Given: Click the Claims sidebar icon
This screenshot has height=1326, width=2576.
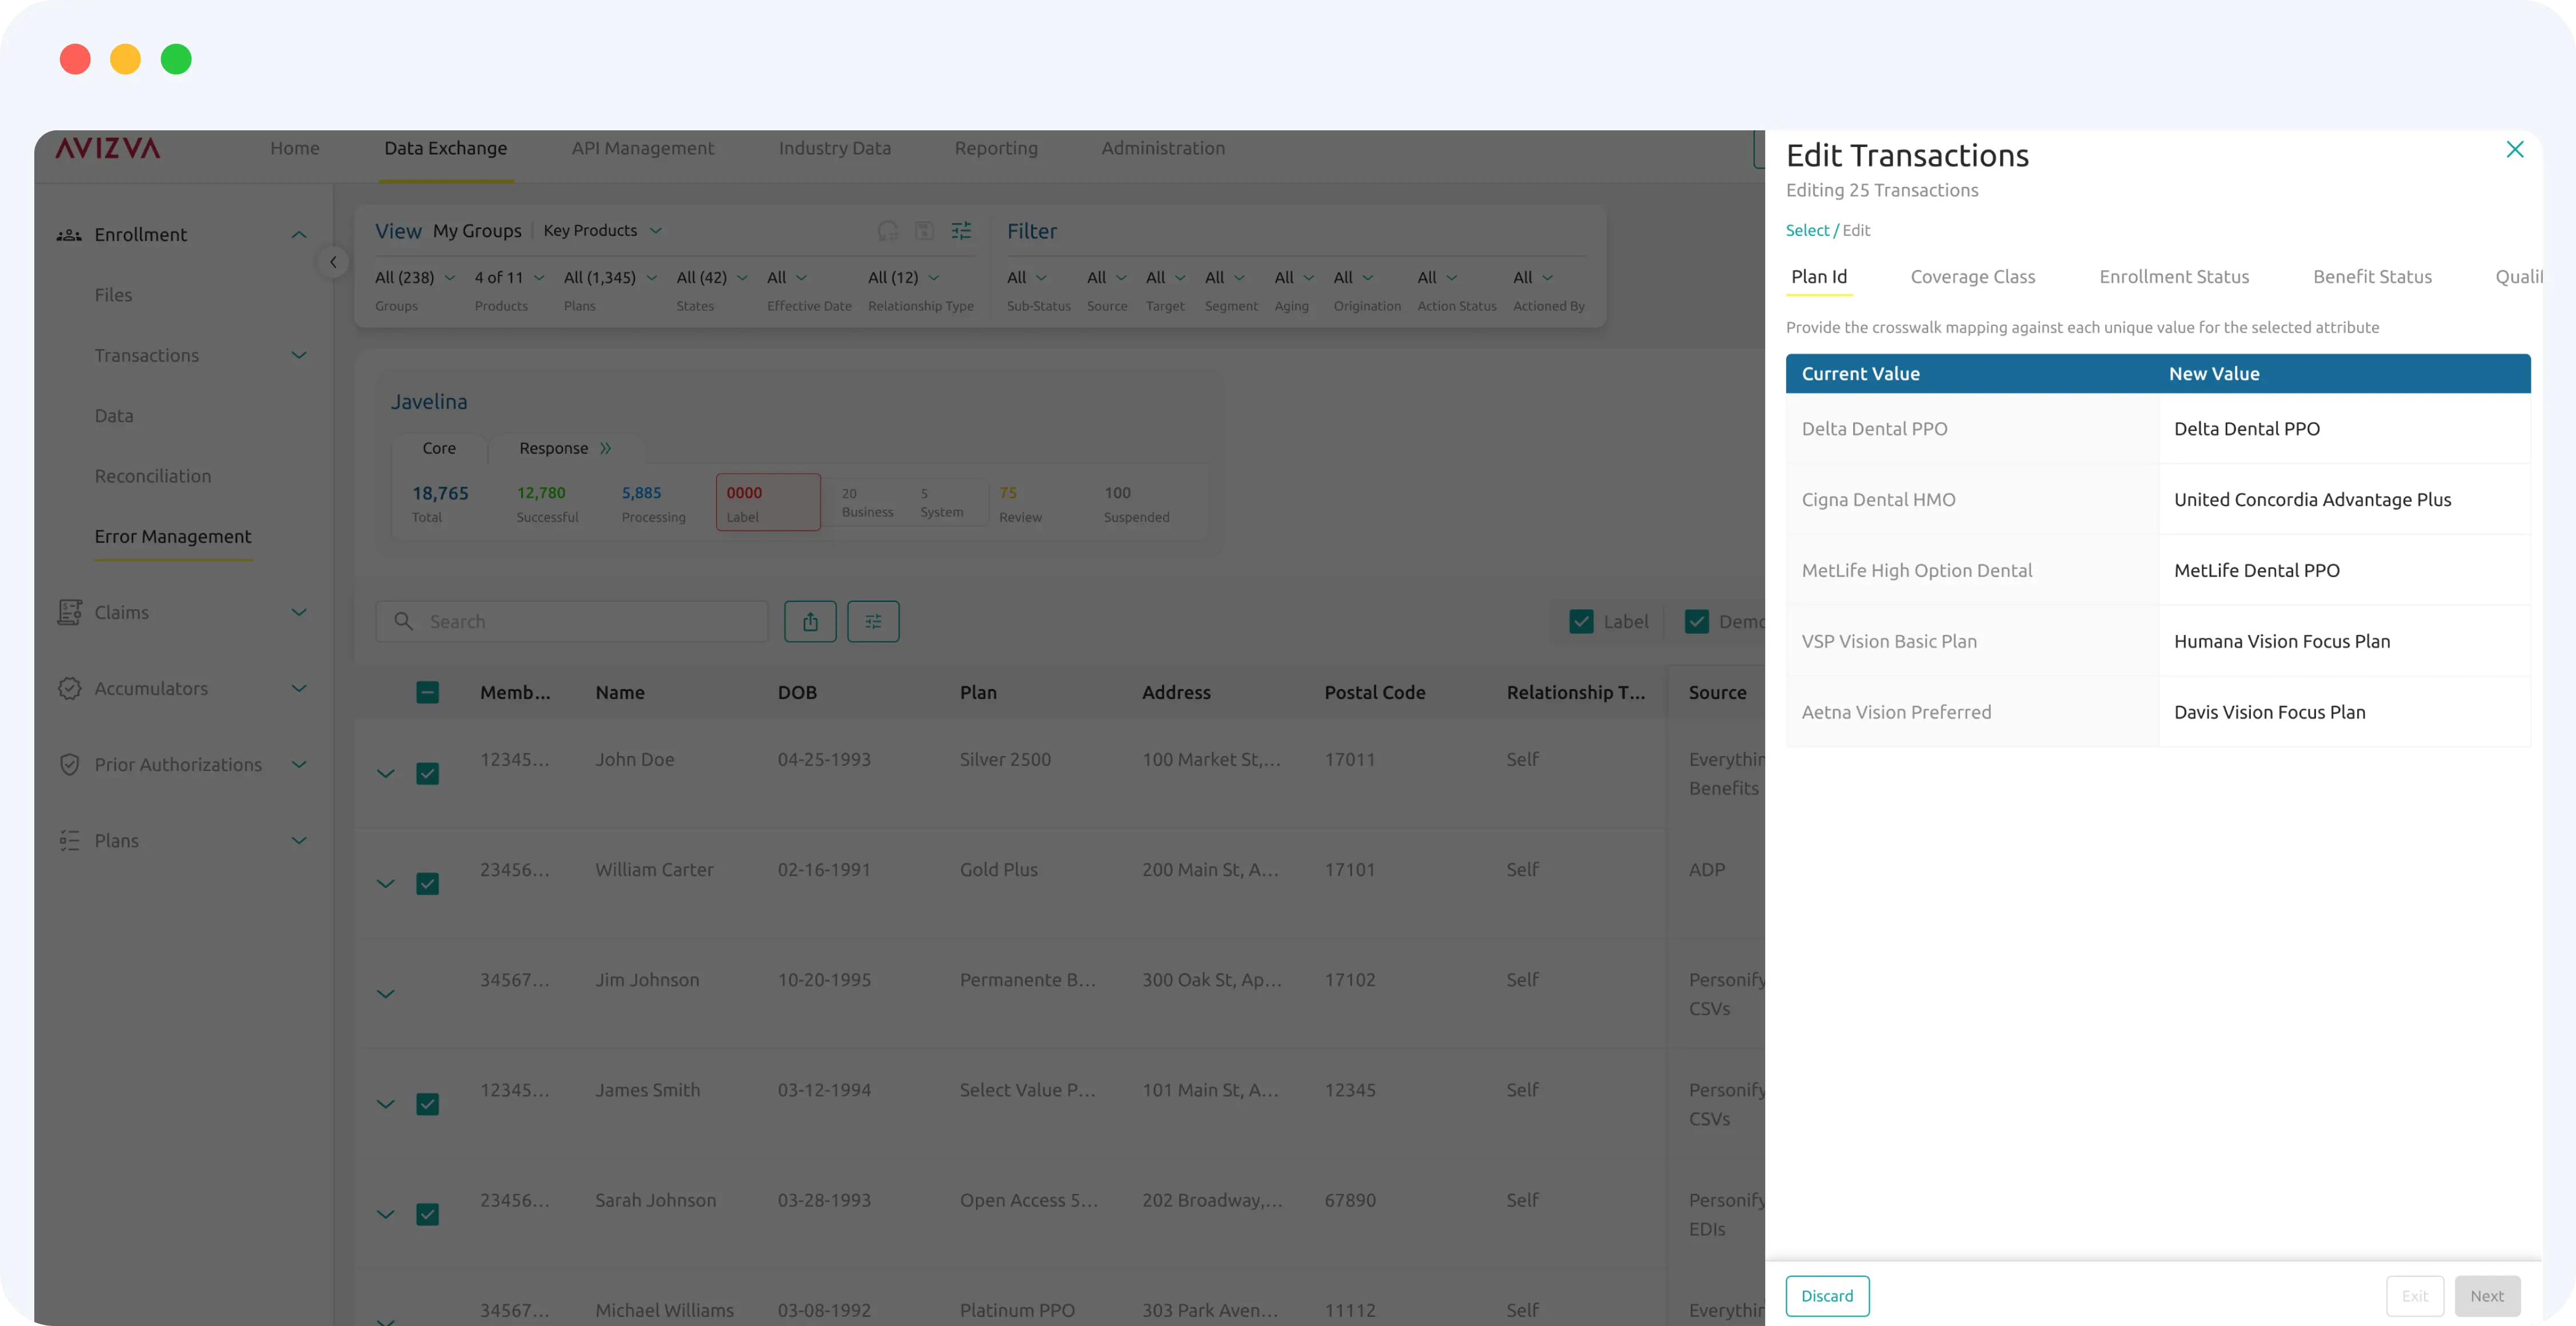Looking at the screenshot, I should click(69, 612).
